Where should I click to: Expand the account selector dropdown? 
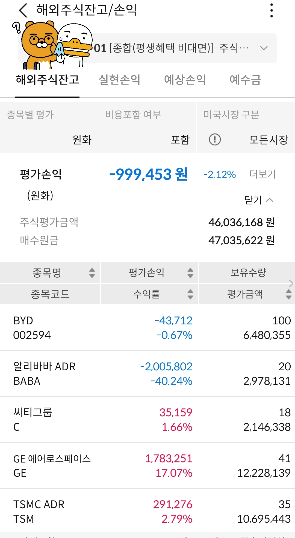pos(264,48)
